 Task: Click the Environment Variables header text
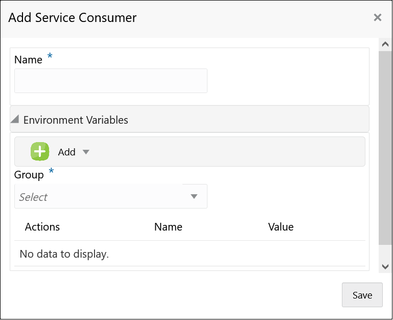coord(76,120)
